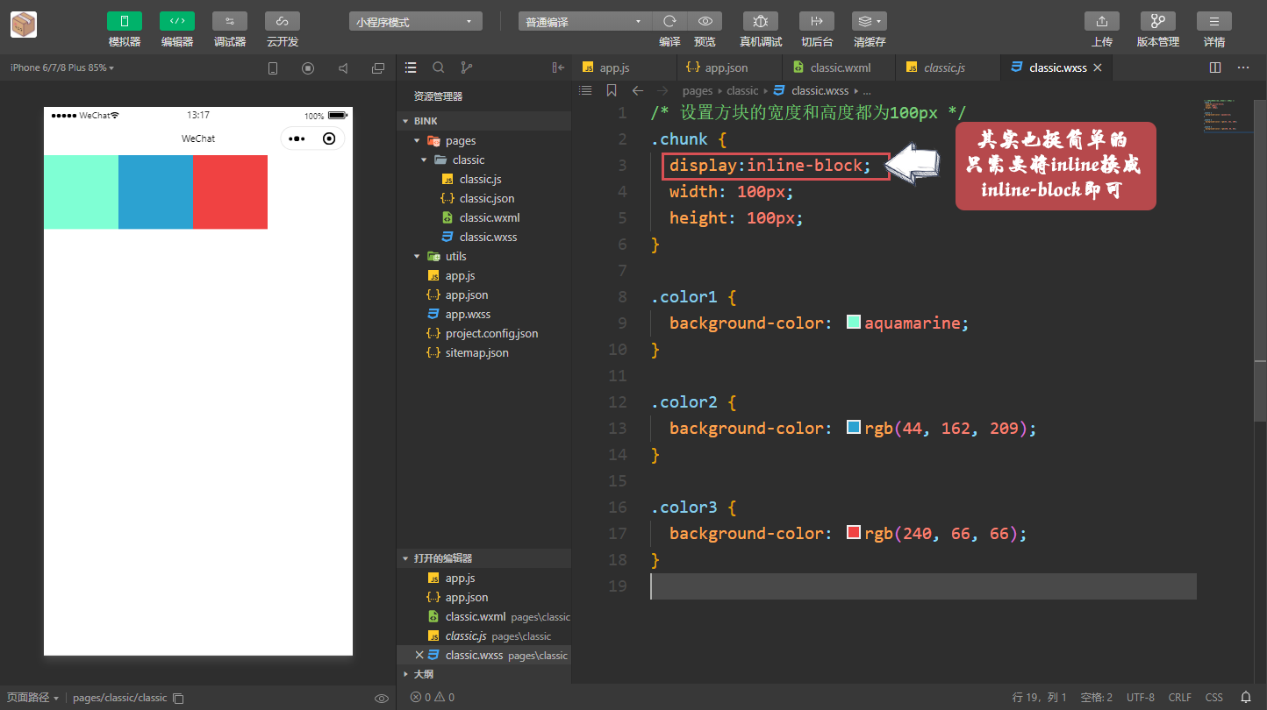Viewport: 1267px width, 710px height.
Task: Click the search icon in the explorer panel
Action: (439, 67)
